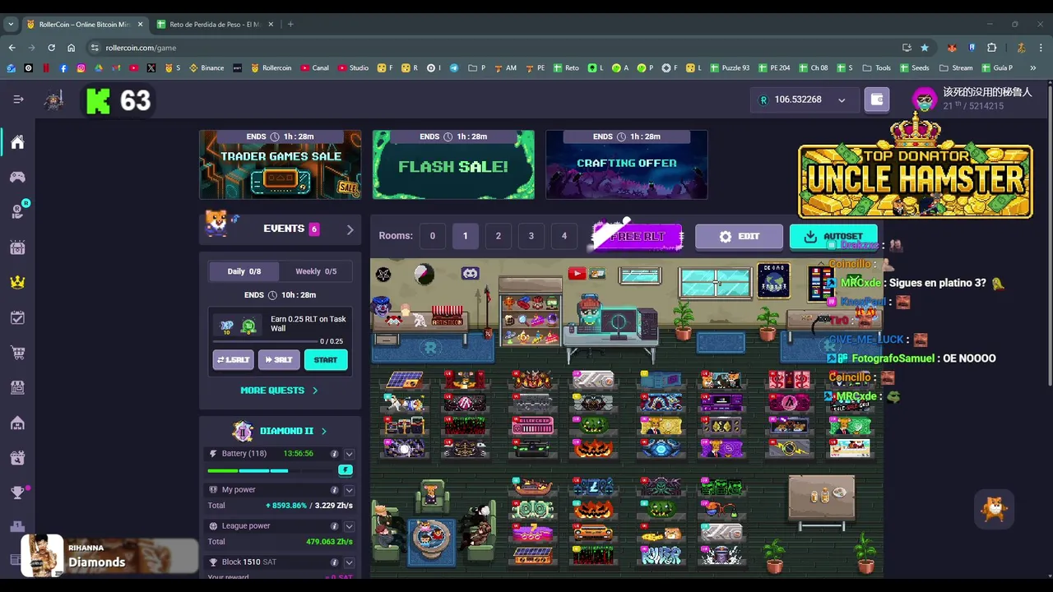Open the Instagram bookmark icon
Screen dimensions: 1053x592
tap(81, 67)
